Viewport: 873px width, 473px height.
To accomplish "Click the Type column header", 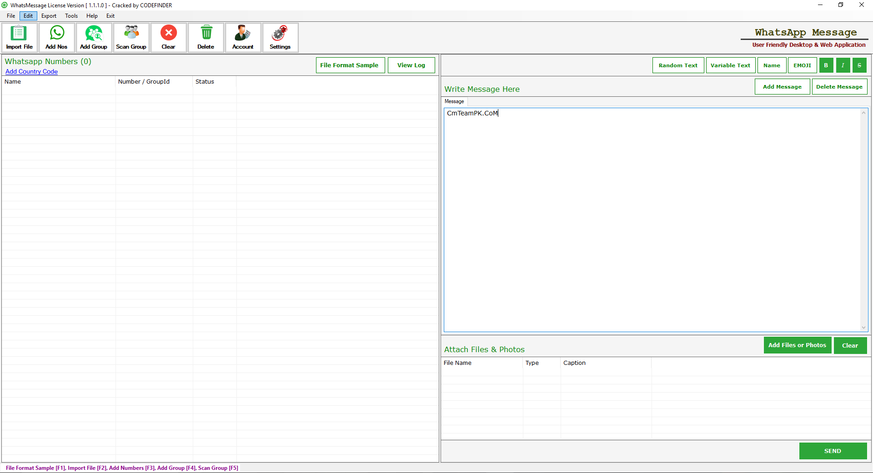I will [542, 363].
